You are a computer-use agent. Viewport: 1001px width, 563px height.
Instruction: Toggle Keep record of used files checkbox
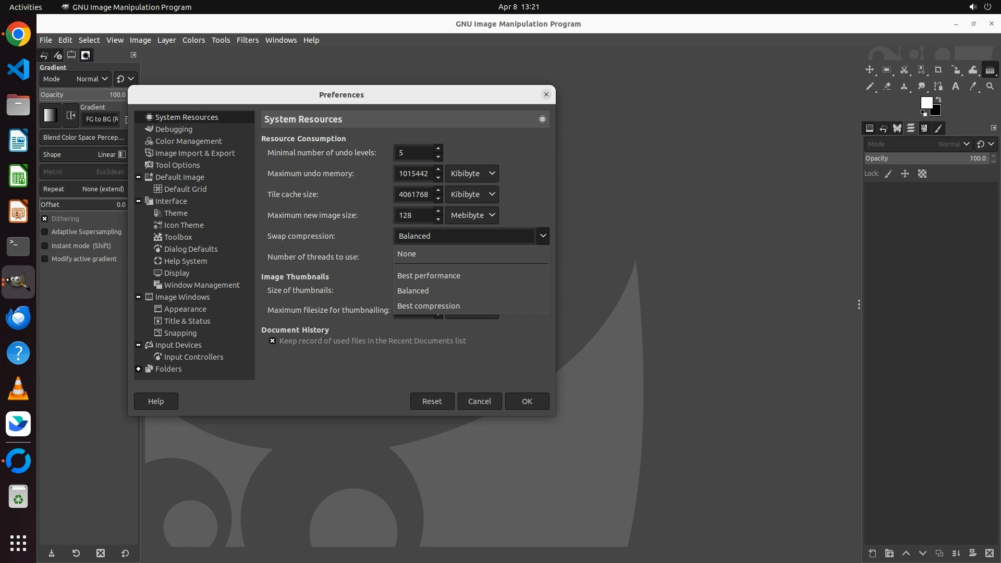click(272, 341)
